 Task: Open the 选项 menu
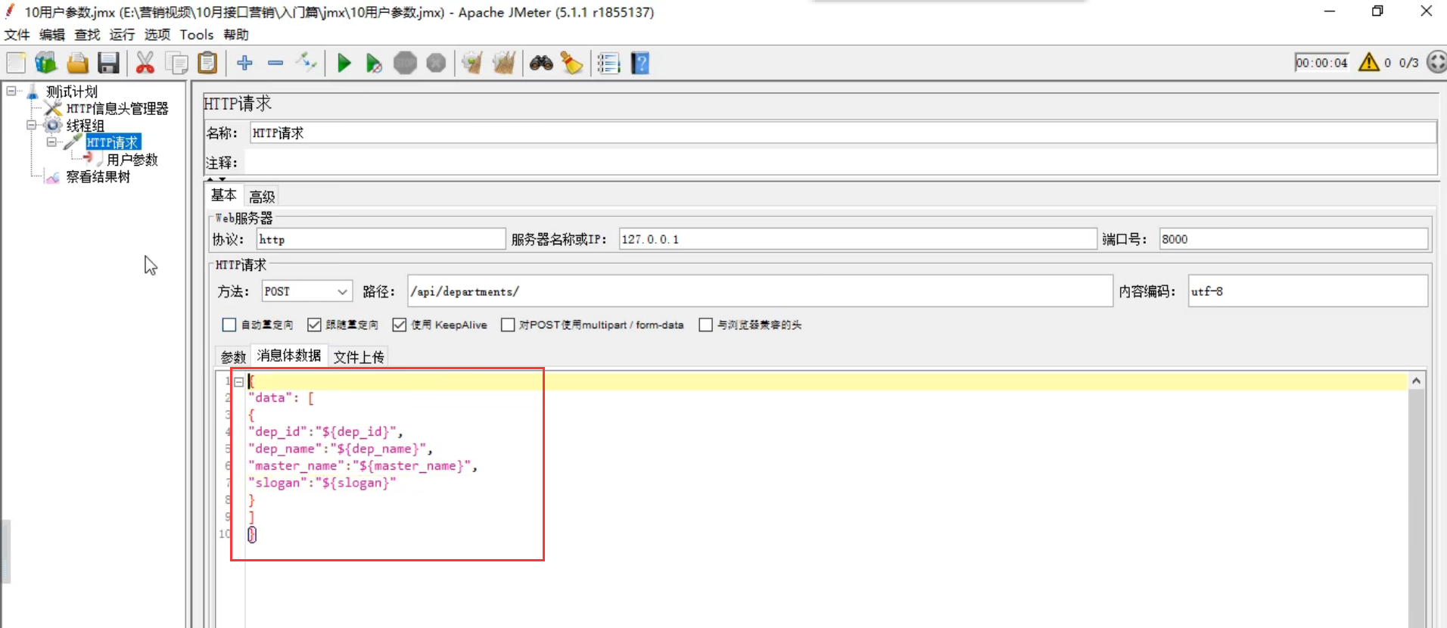pyautogui.click(x=157, y=35)
